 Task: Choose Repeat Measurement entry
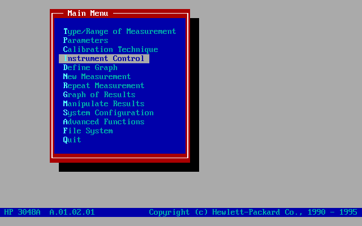point(104,85)
